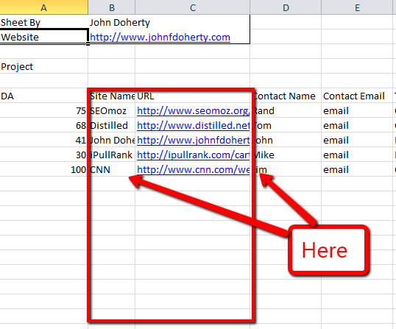The image size is (396, 329).
Task: Select the 'John Dohe' site name cell
Action: pyautogui.click(x=112, y=140)
